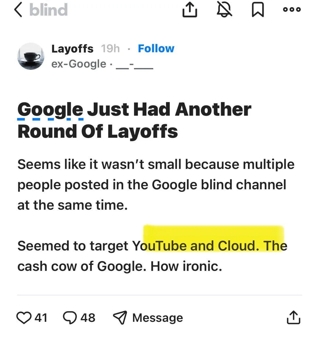Screen dimensions: 319x343
Task: Open comments via the speech bubble icon
Action: [x=70, y=318]
